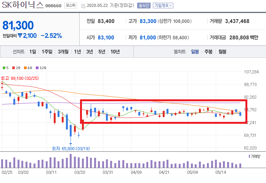Switch to 주봉 candlestick chart
Viewport: 266px width, 183px height.
tap(208, 52)
